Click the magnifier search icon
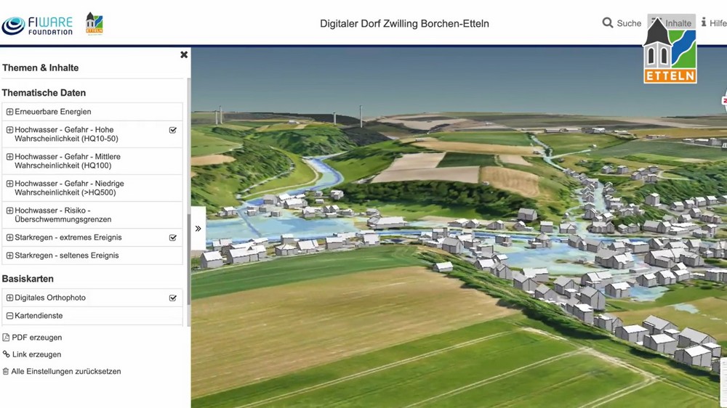727x408 pixels. click(608, 23)
